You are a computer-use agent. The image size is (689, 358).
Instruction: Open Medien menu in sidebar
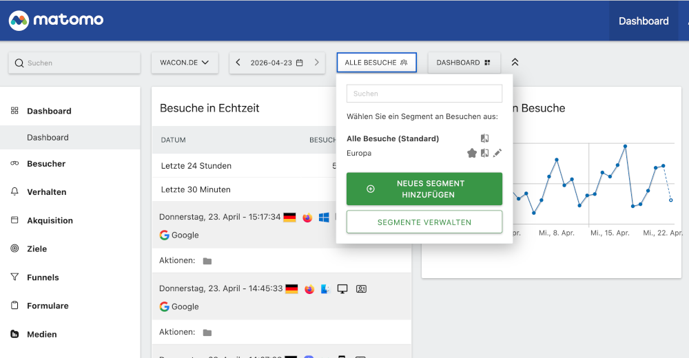[42, 335]
